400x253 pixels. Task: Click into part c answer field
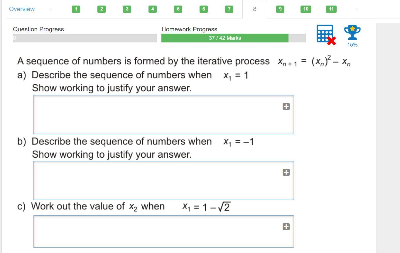tap(163, 231)
